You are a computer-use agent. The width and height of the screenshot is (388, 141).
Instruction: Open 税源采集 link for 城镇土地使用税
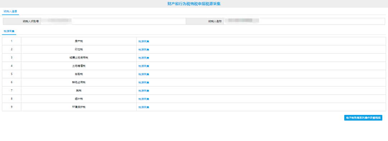coord(144,58)
